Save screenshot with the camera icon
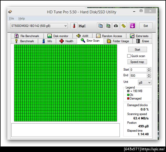The width and height of the screenshot is (166, 152). [x=116, y=26]
